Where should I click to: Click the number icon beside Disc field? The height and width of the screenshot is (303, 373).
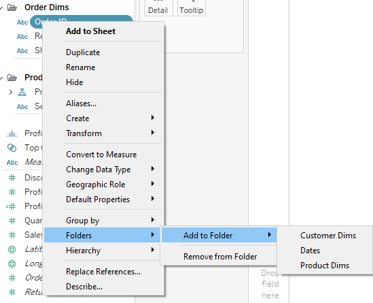pyautogui.click(x=12, y=178)
